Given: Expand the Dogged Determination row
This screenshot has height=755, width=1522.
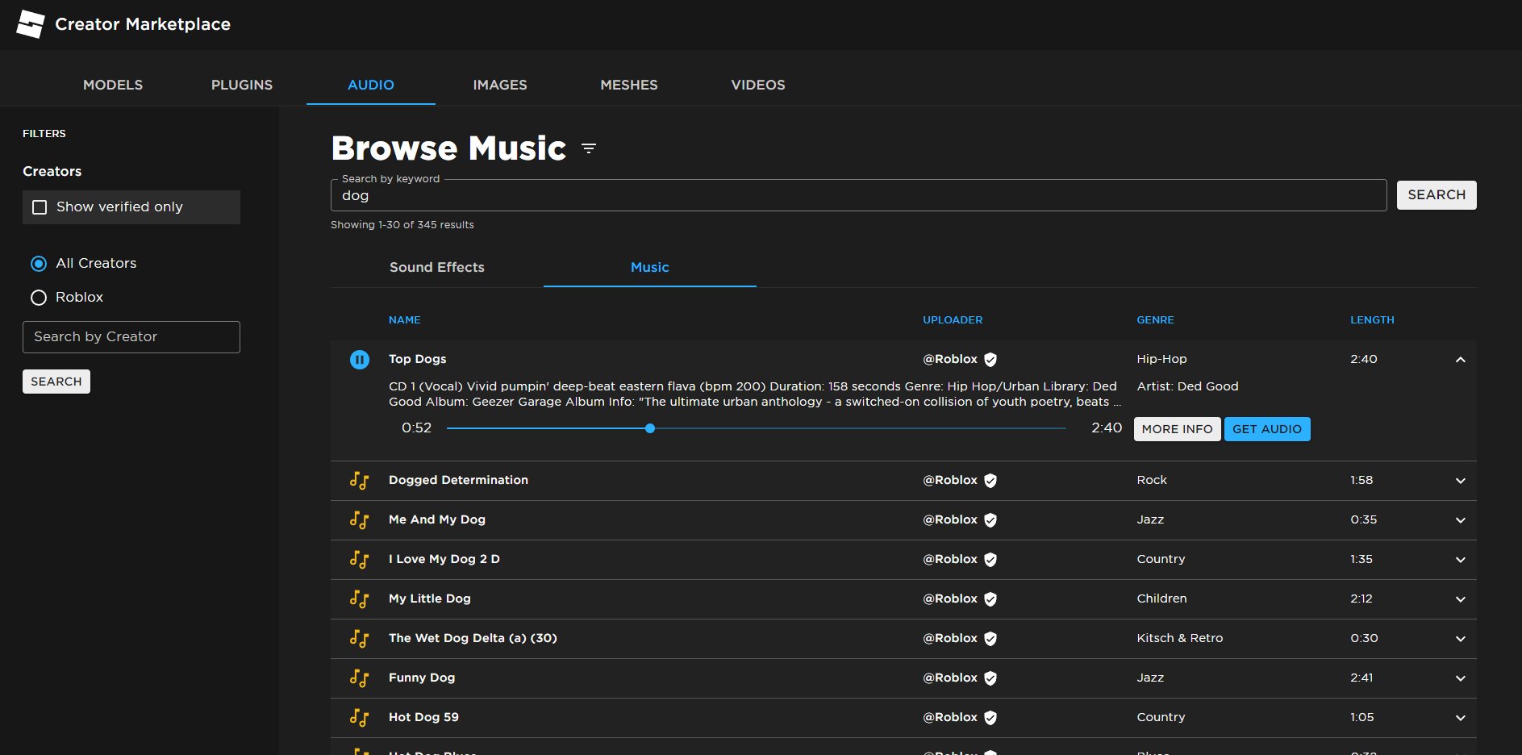Looking at the screenshot, I should coord(1460,481).
